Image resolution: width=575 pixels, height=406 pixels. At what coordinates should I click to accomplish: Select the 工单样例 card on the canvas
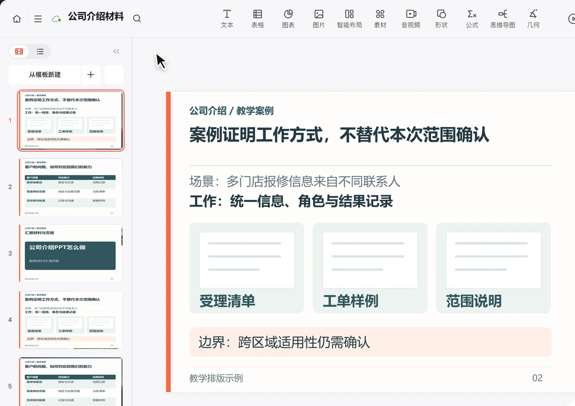tap(370, 268)
